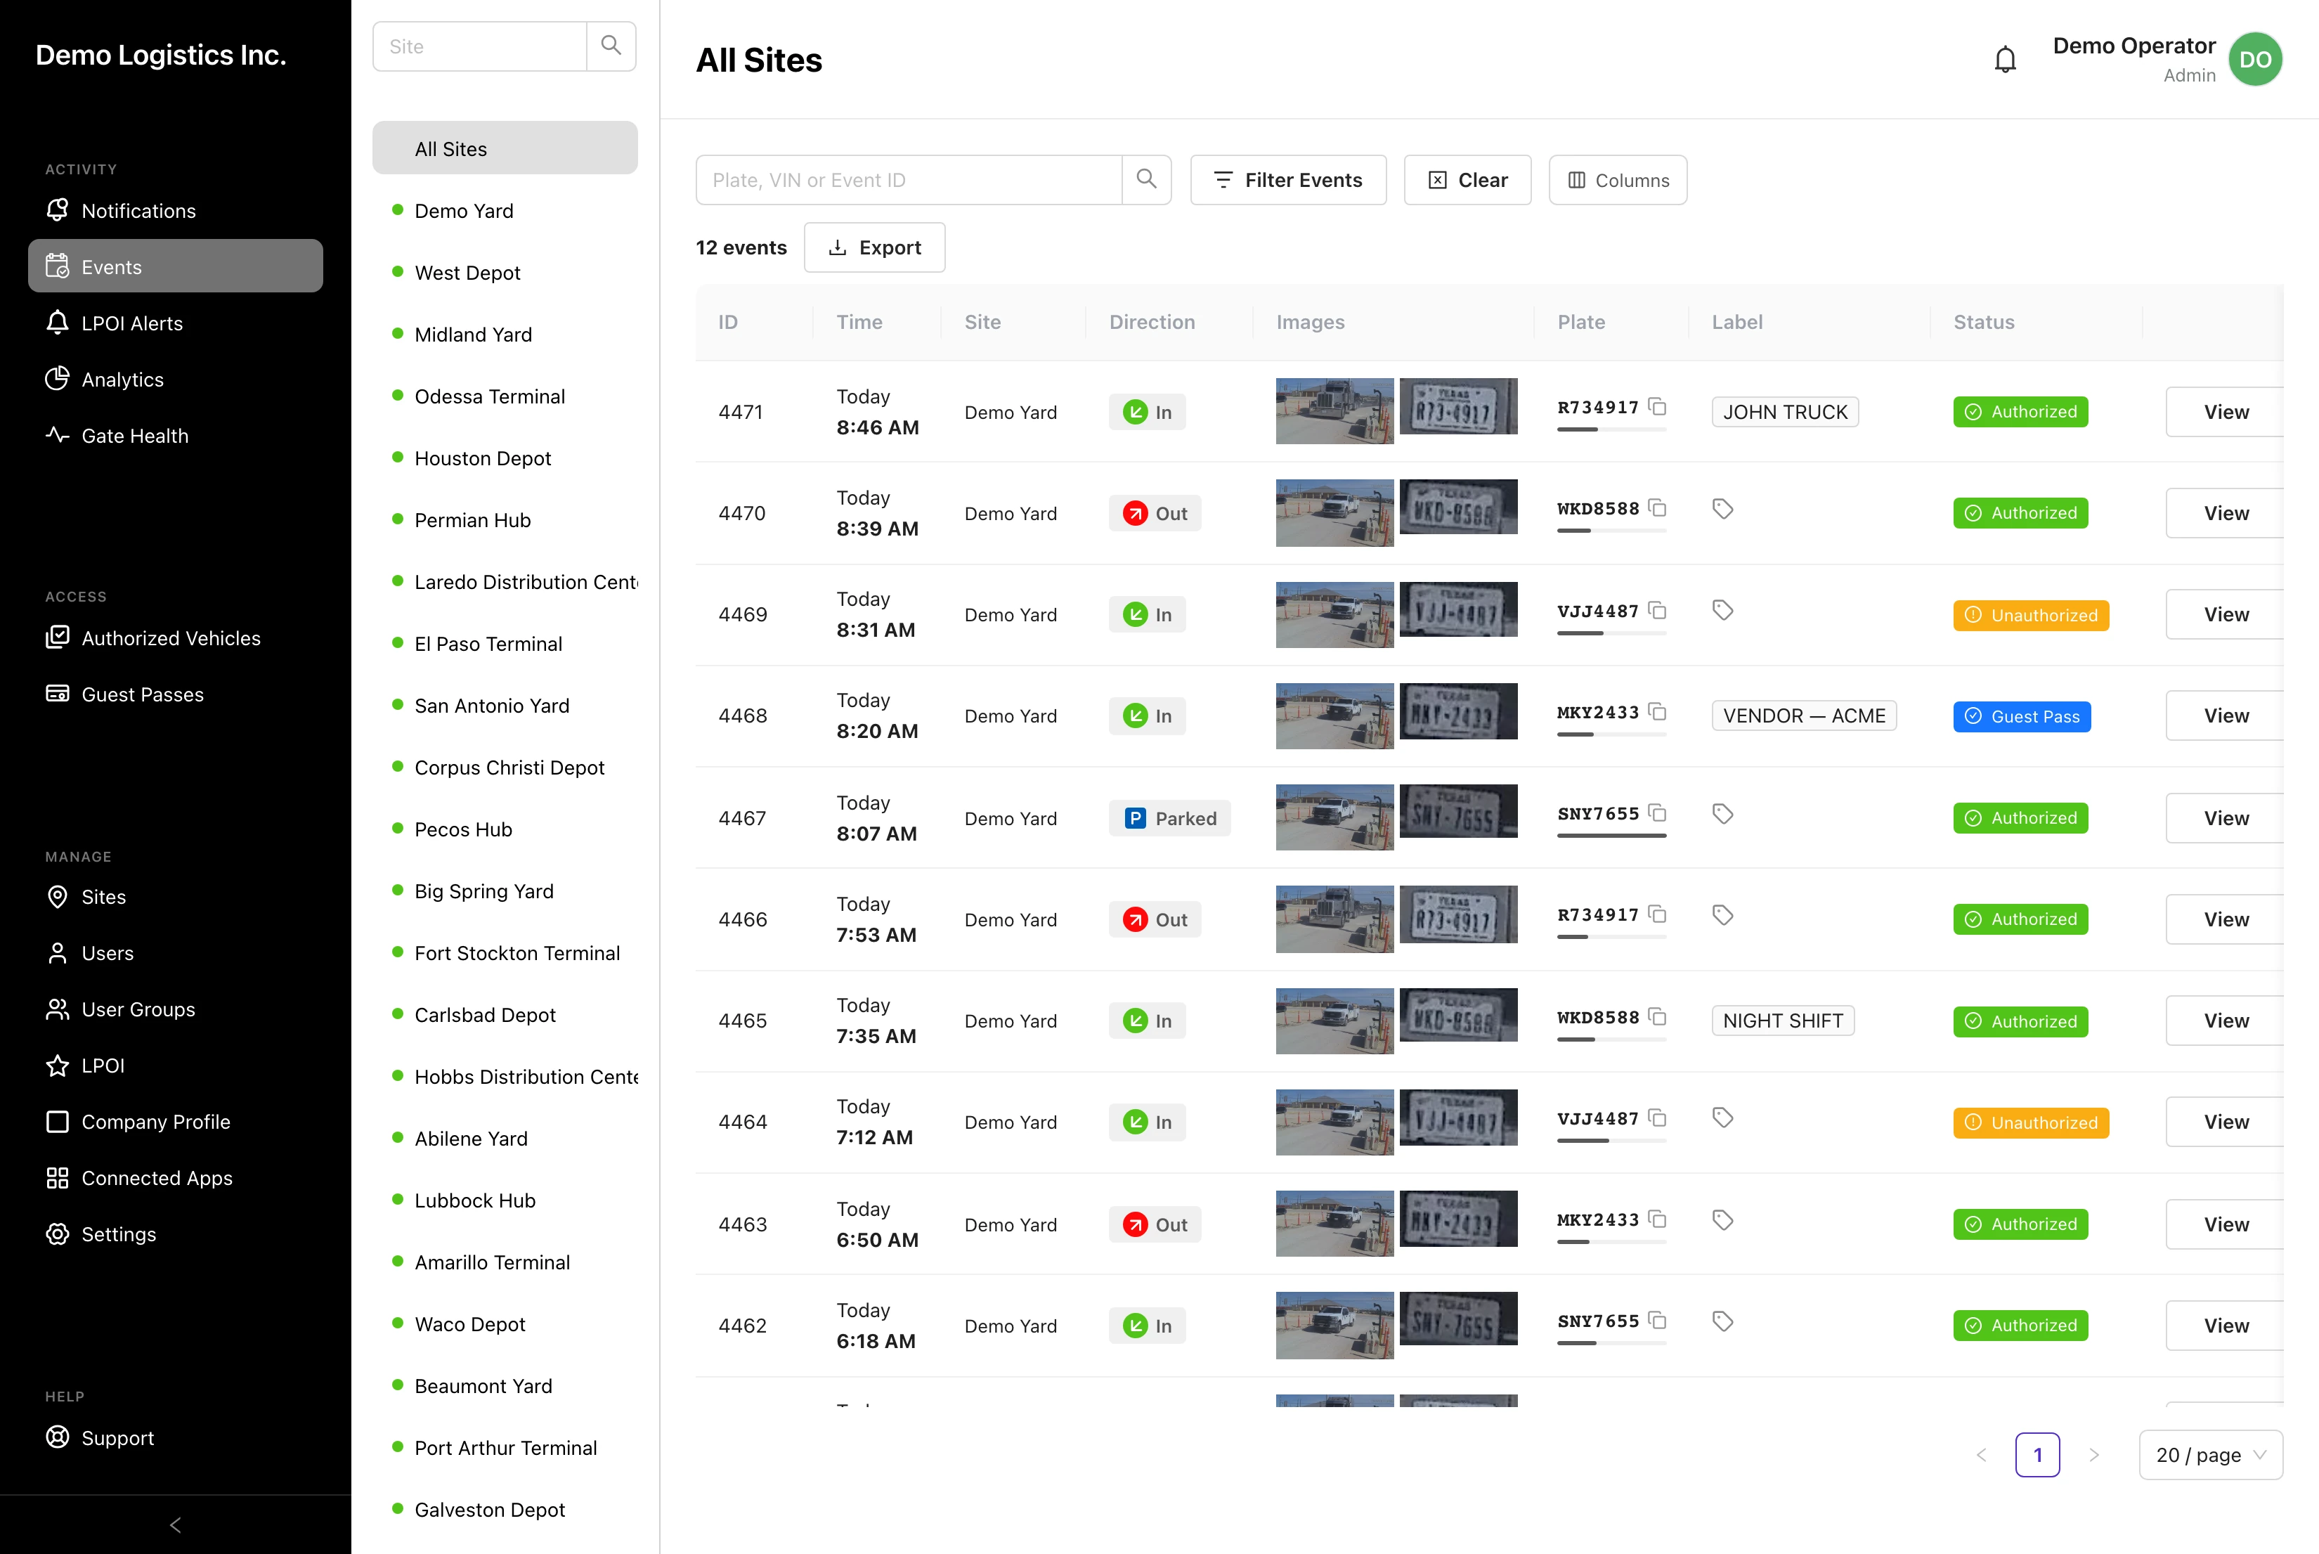Select Odessa Terminal site
Viewport: 2319px width, 1554px height.
click(505, 396)
